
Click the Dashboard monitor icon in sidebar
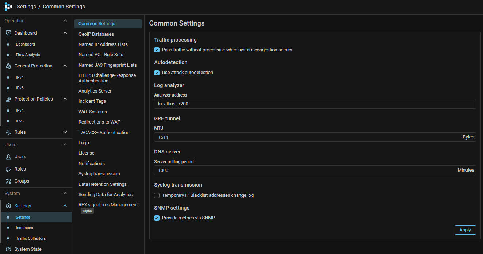click(x=8, y=33)
